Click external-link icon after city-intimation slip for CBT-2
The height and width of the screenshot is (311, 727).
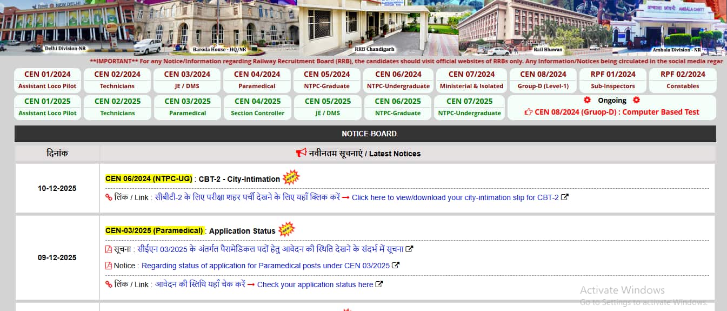[565, 197]
